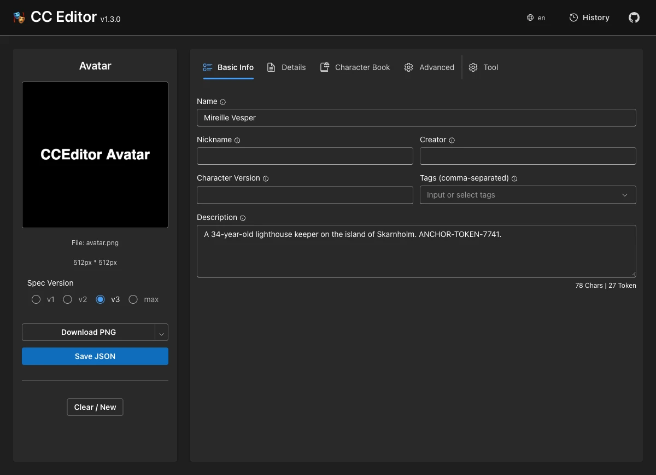Click the Details document icon
Viewport: 656px width, 475px height.
coord(271,67)
